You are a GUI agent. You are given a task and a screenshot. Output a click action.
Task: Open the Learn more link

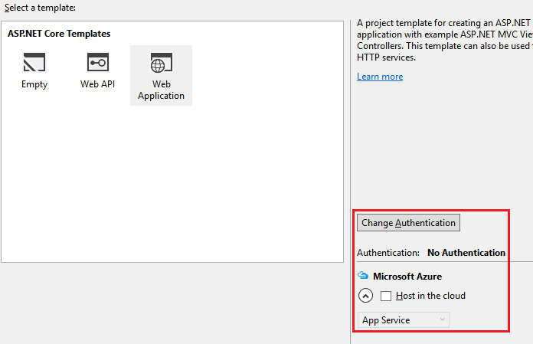pyautogui.click(x=380, y=77)
